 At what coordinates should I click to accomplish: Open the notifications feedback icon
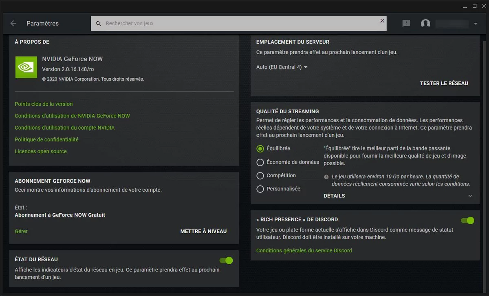click(x=406, y=24)
